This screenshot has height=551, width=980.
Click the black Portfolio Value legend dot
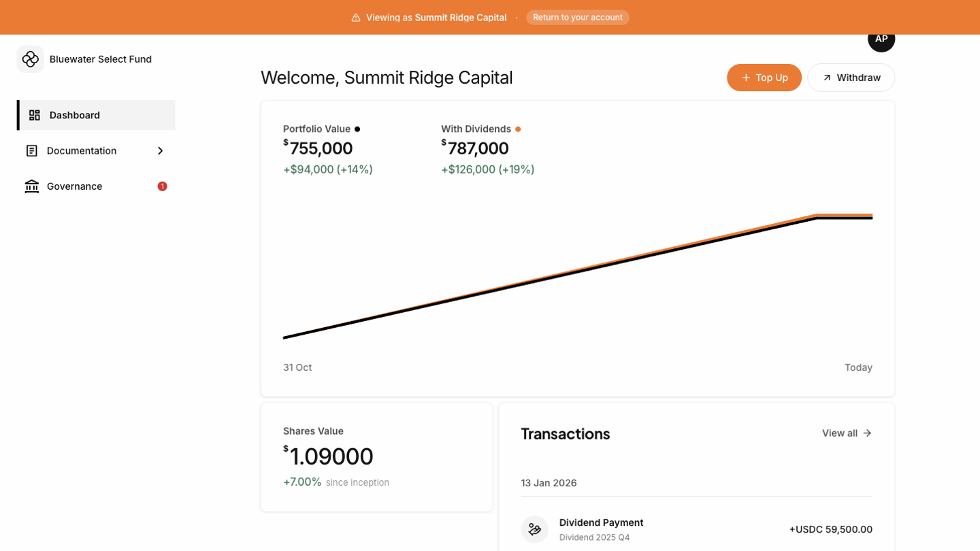coord(357,129)
